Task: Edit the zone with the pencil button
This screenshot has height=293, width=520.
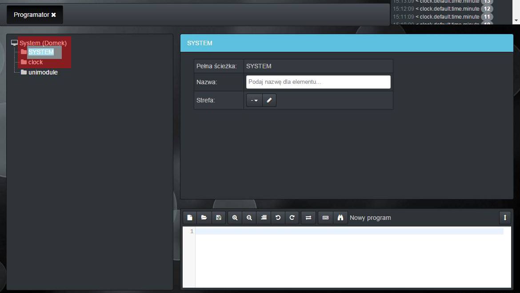Action: (x=269, y=101)
